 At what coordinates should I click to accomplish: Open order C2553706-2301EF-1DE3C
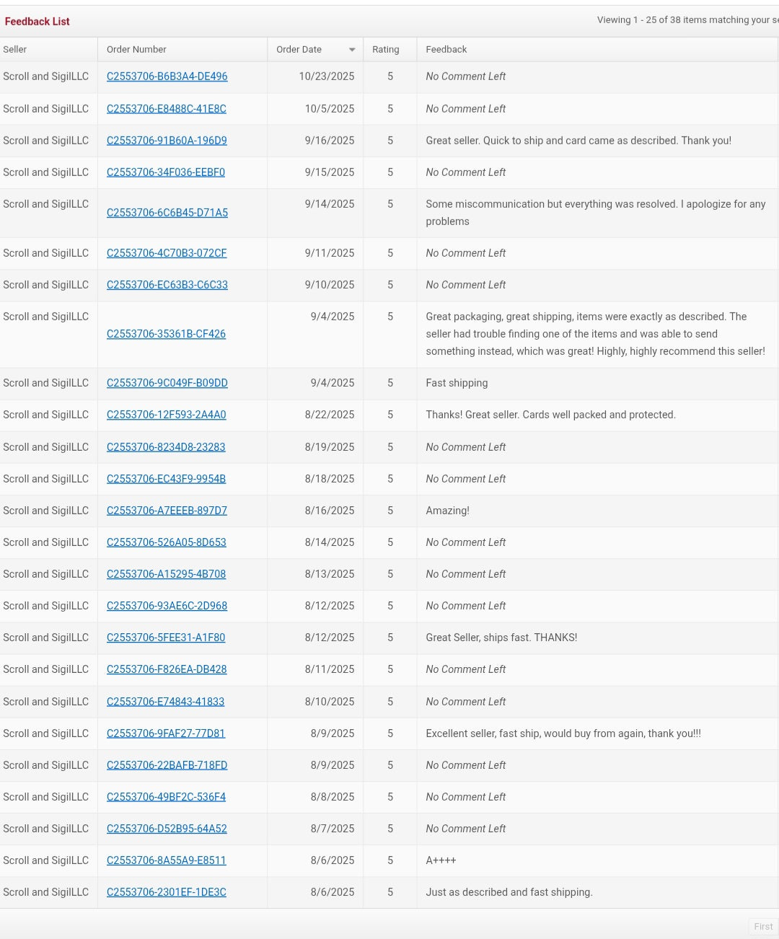166,892
